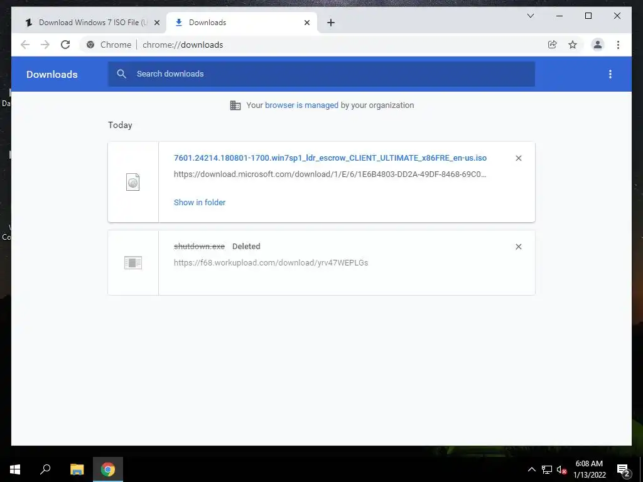This screenshot has height=482, width=643.
Task: Open Windows taskbar search
Action: 45,469
